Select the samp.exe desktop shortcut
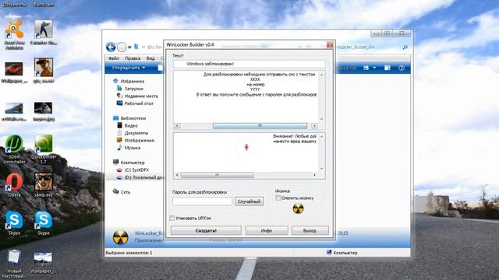 44,185
